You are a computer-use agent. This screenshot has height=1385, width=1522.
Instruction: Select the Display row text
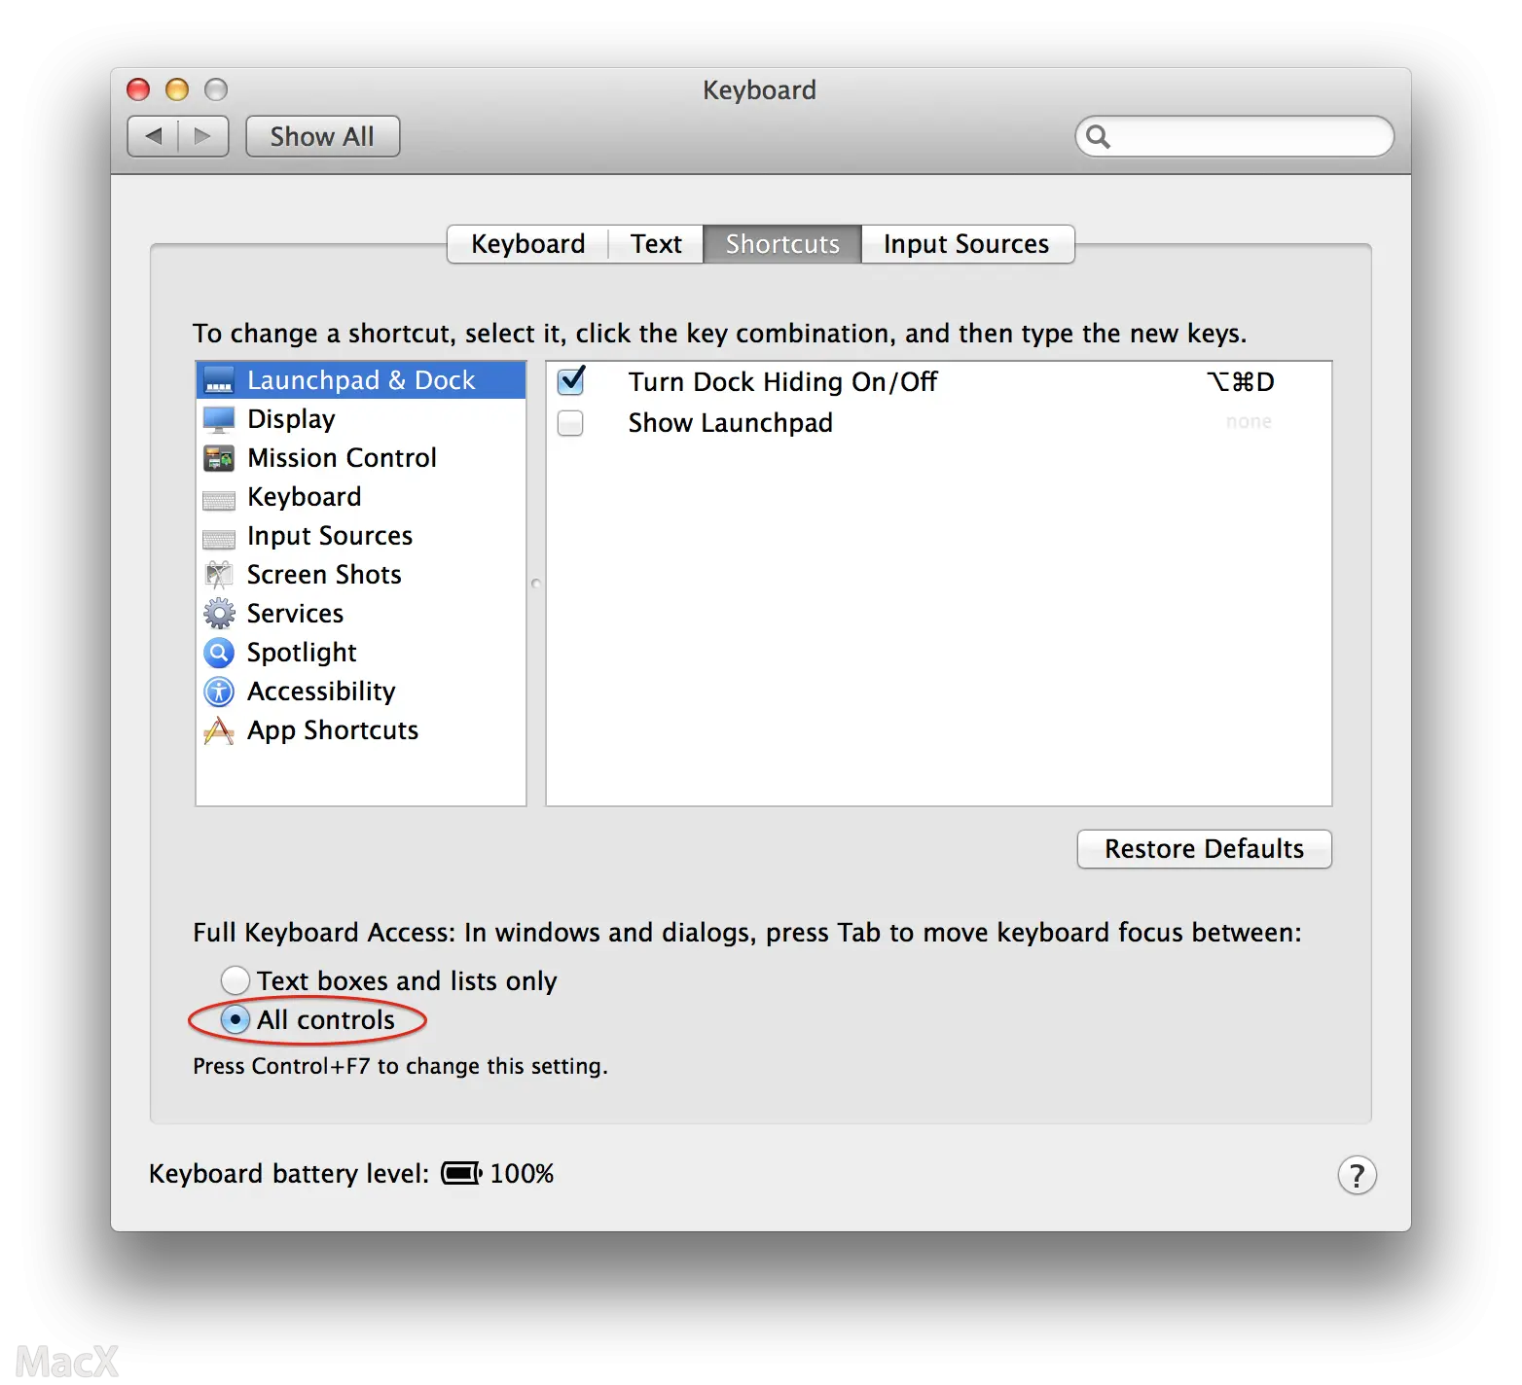pos(291,419)
